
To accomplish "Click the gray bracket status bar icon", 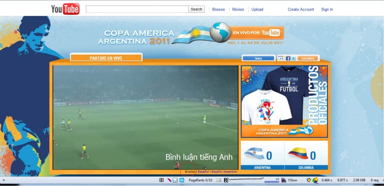I will coord(161,180).
